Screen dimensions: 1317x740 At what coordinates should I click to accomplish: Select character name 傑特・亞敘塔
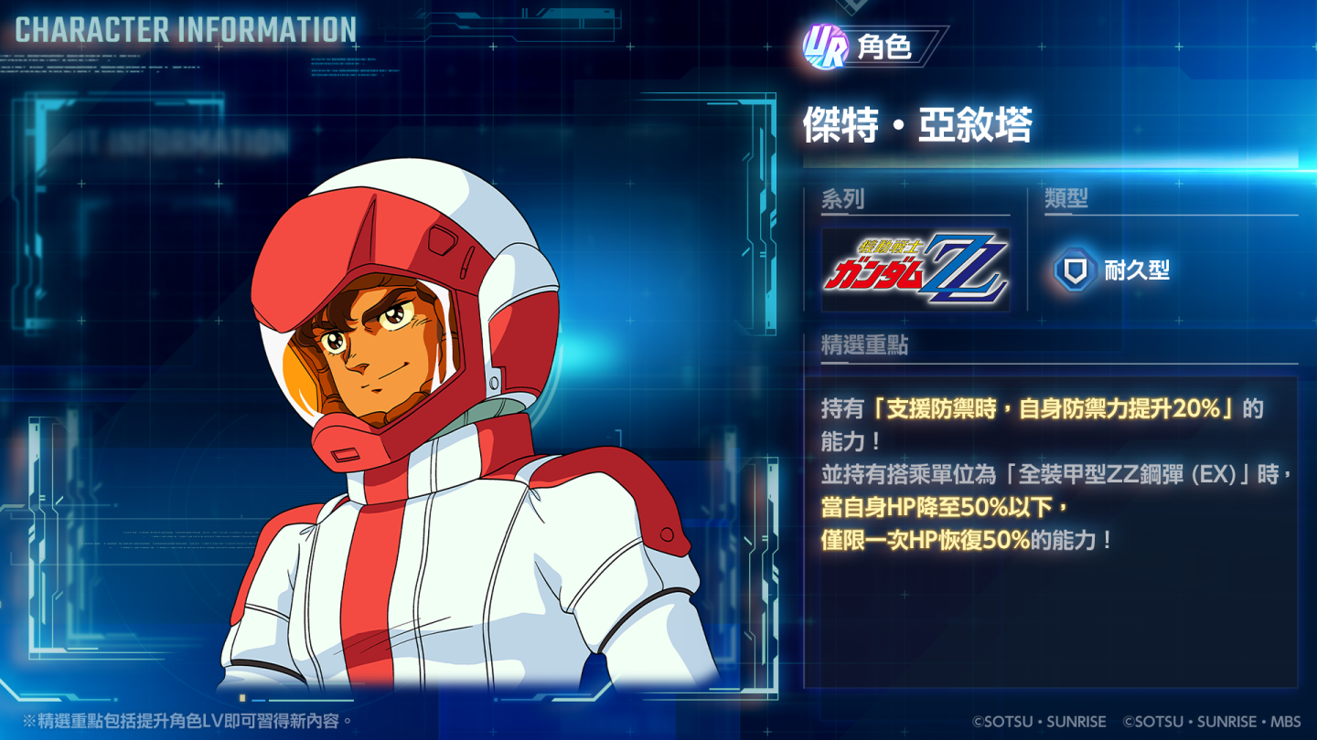point(917,125)
